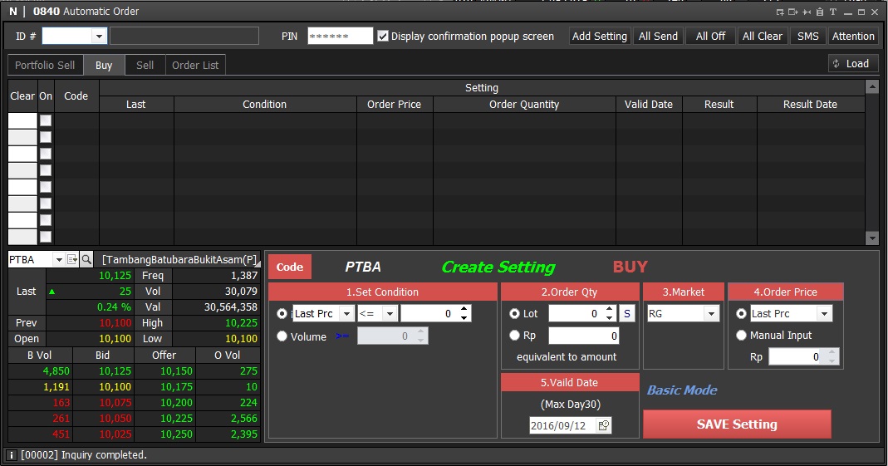This screenshot has width=888, height=466.
Task: Click the Order Quantity column header
Action: (x=524, y=104)
